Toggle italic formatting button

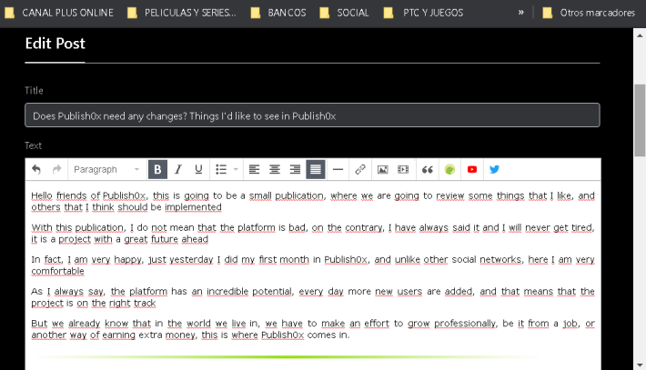(x=178, y=169)
